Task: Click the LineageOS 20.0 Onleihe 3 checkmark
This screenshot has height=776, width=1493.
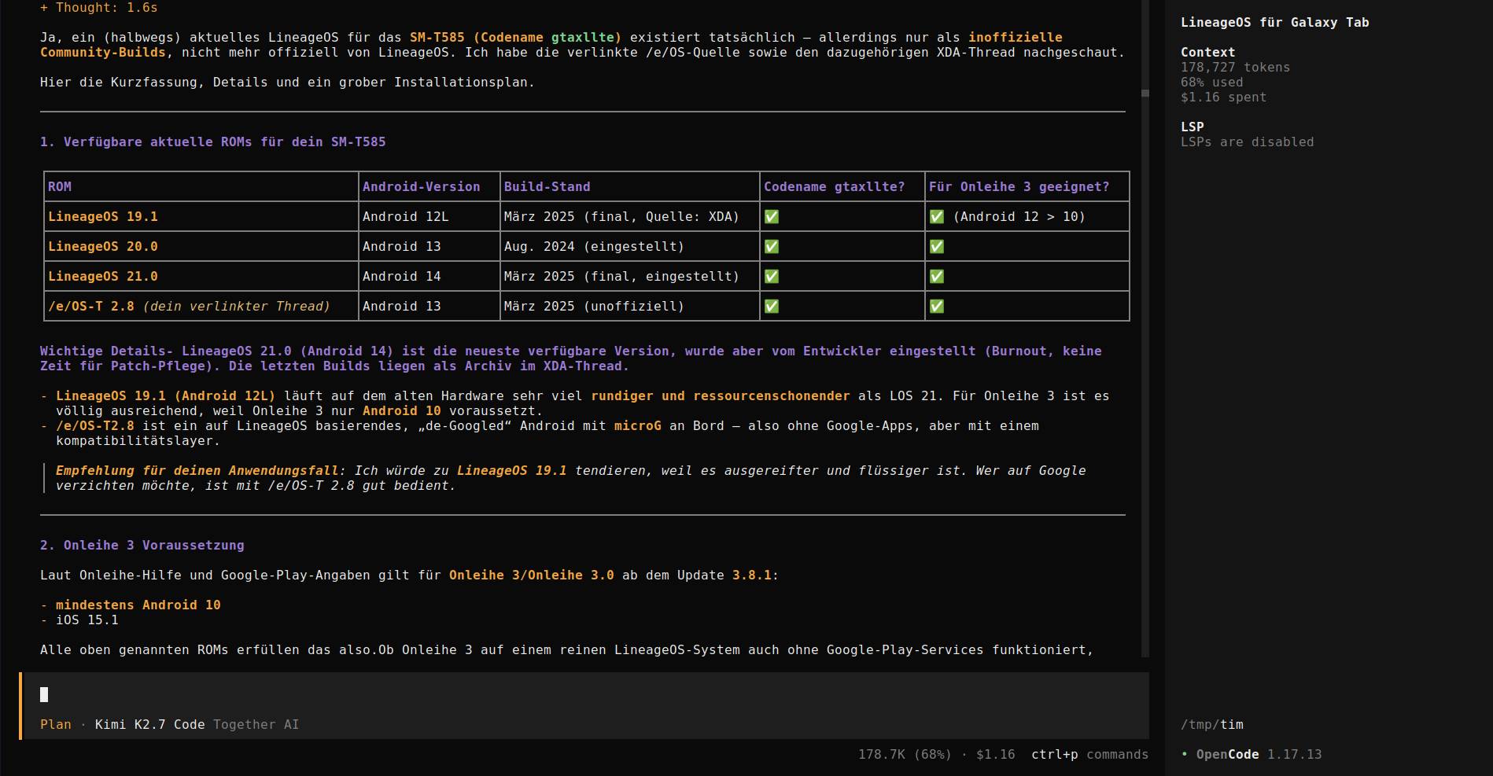Action: 937,247
